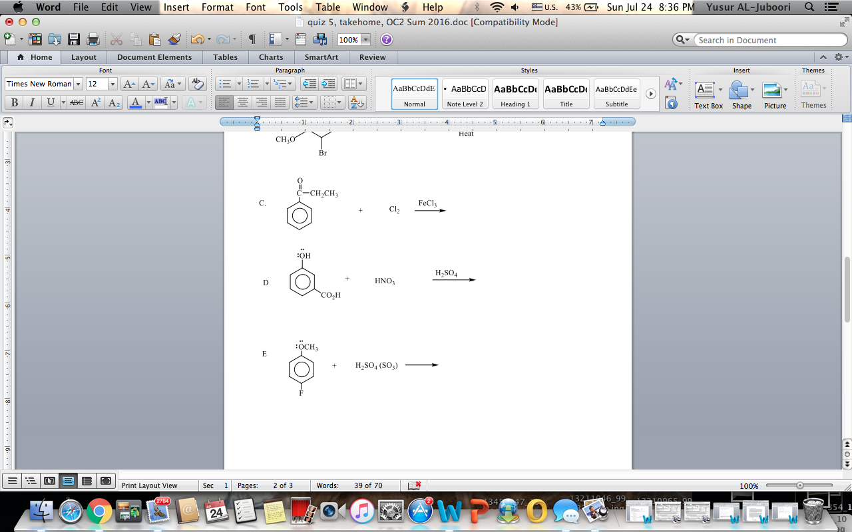Viewport: 852px width, 532px height.
Task: Apply the Subtitle style
Action: coord(616,94)
